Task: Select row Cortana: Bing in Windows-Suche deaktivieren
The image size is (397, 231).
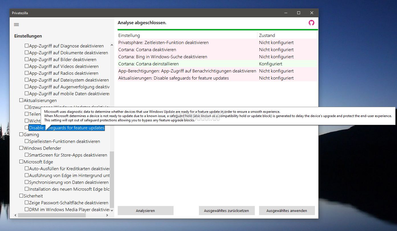Action: point(217,57)
